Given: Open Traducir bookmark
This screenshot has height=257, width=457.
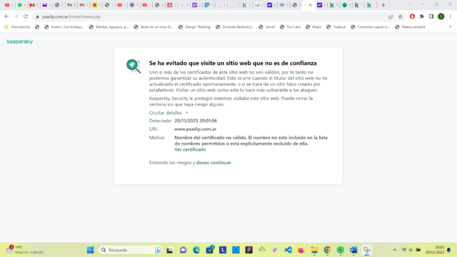Looking at the screenshot, I should click(336, 27).
